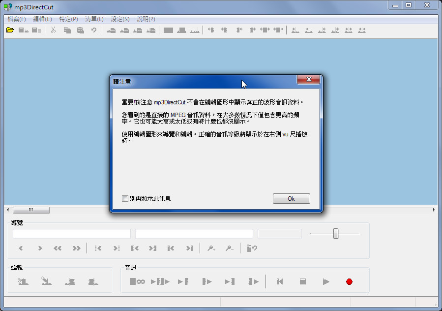Click the loop play infinity icon

click(x=137, y=281)
